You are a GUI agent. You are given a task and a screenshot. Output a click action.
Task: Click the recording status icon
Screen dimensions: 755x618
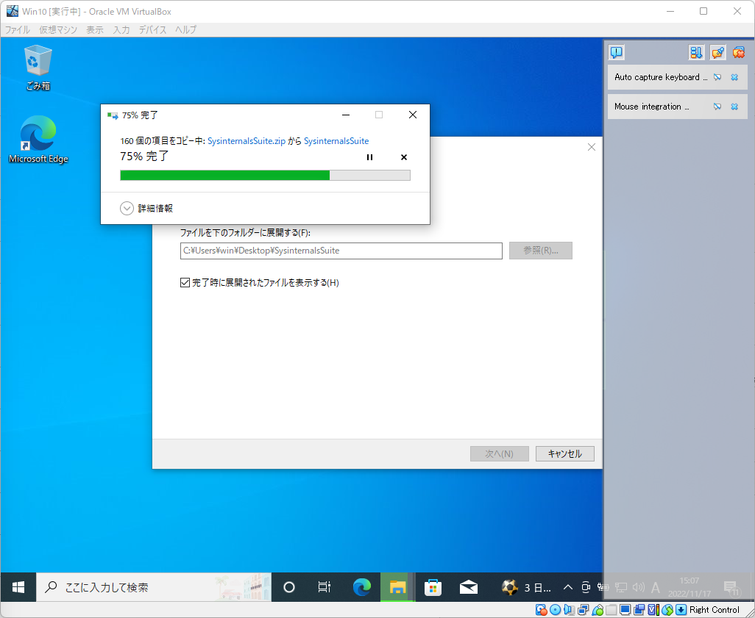[x=639, y=610]
